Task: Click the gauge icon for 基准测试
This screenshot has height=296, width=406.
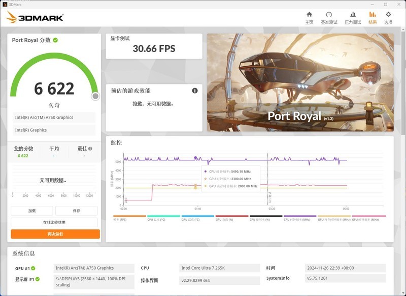Action: point(329,14)
